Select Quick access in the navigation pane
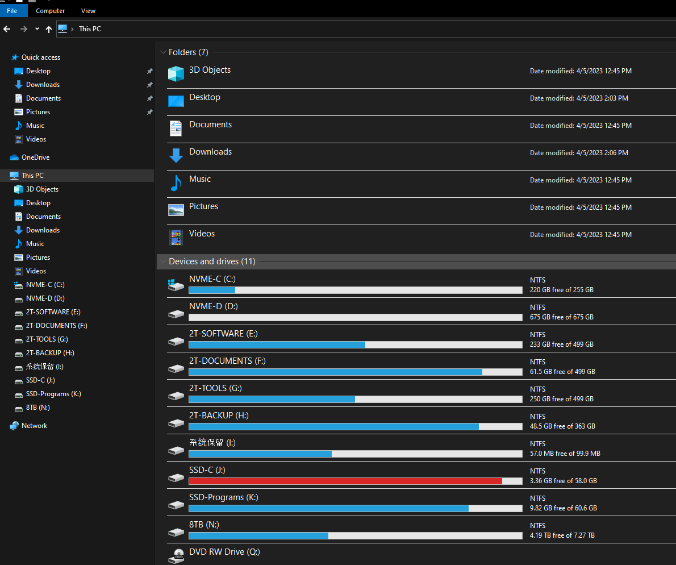The height and width of the screenshot is (565, 676). (40, 57)
